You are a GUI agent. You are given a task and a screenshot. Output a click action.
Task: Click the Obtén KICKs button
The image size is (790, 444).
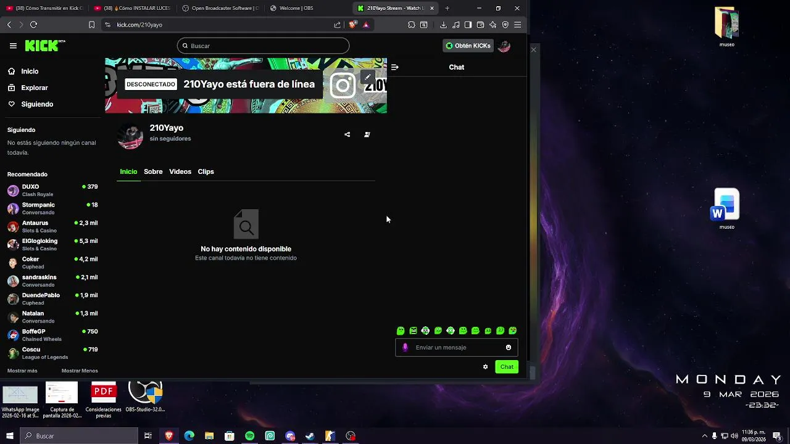click(468, 46)
